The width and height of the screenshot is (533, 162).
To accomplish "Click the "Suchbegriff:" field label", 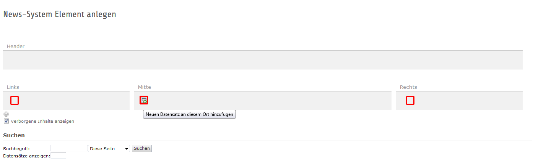I will [16, 149].
